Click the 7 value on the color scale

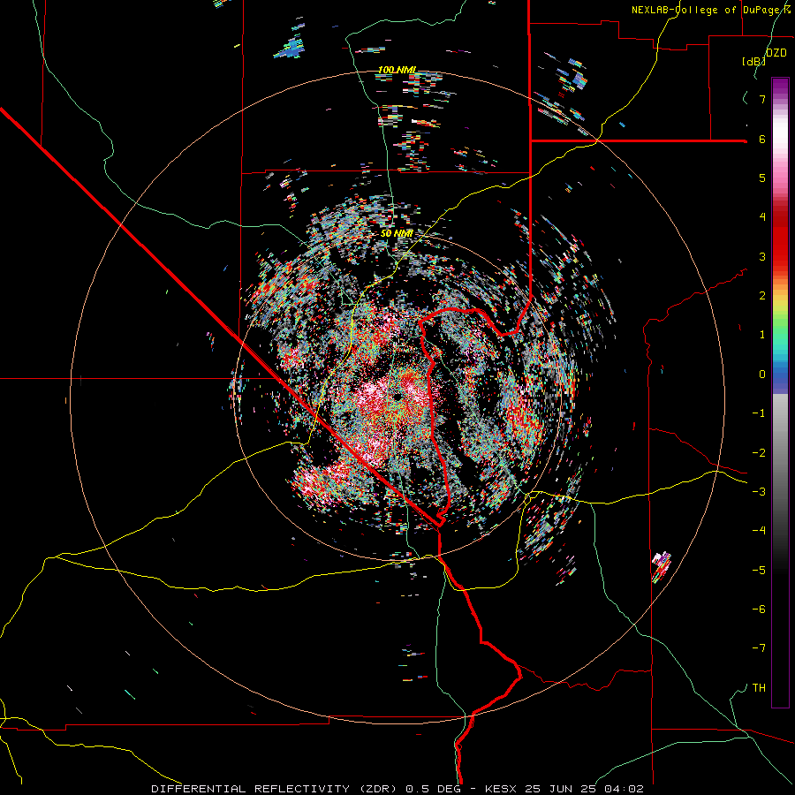click(762, 99)
